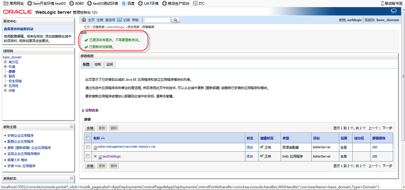Click testWeblogic in the breadcrumb
The height and width of the screenshot is (190, 405).
coord(116,27)
